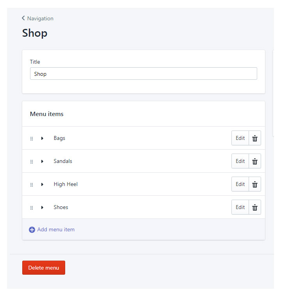The width and height of the screenshot is (281, 295).
Task: Click the drag handle beside Shoes
Action: tap(32, 208)
